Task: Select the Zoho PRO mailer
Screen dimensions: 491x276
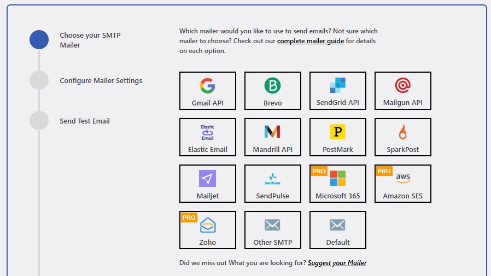Action: tap(208, 230)
